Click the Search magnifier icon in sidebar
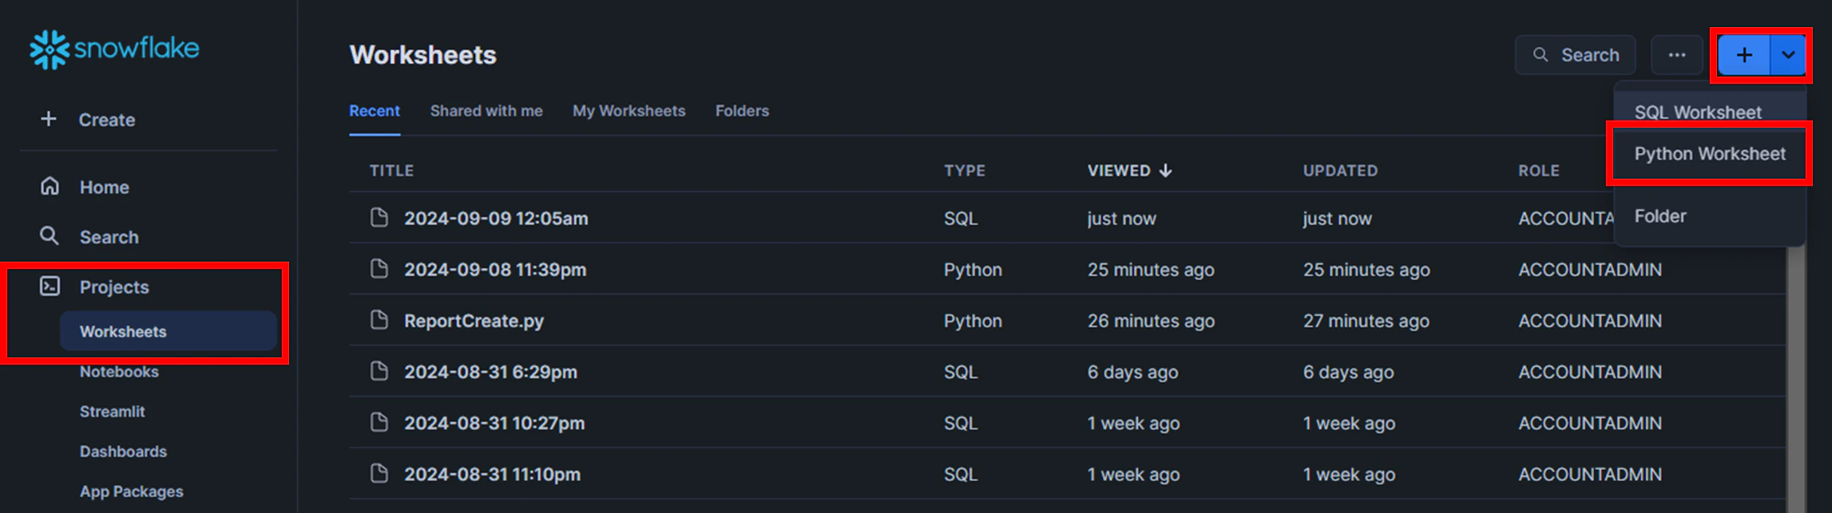The image size is (1832, 513). (x=50, y=236)
